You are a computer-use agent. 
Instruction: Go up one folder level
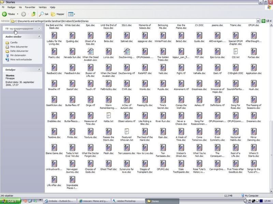pos(33,14)
